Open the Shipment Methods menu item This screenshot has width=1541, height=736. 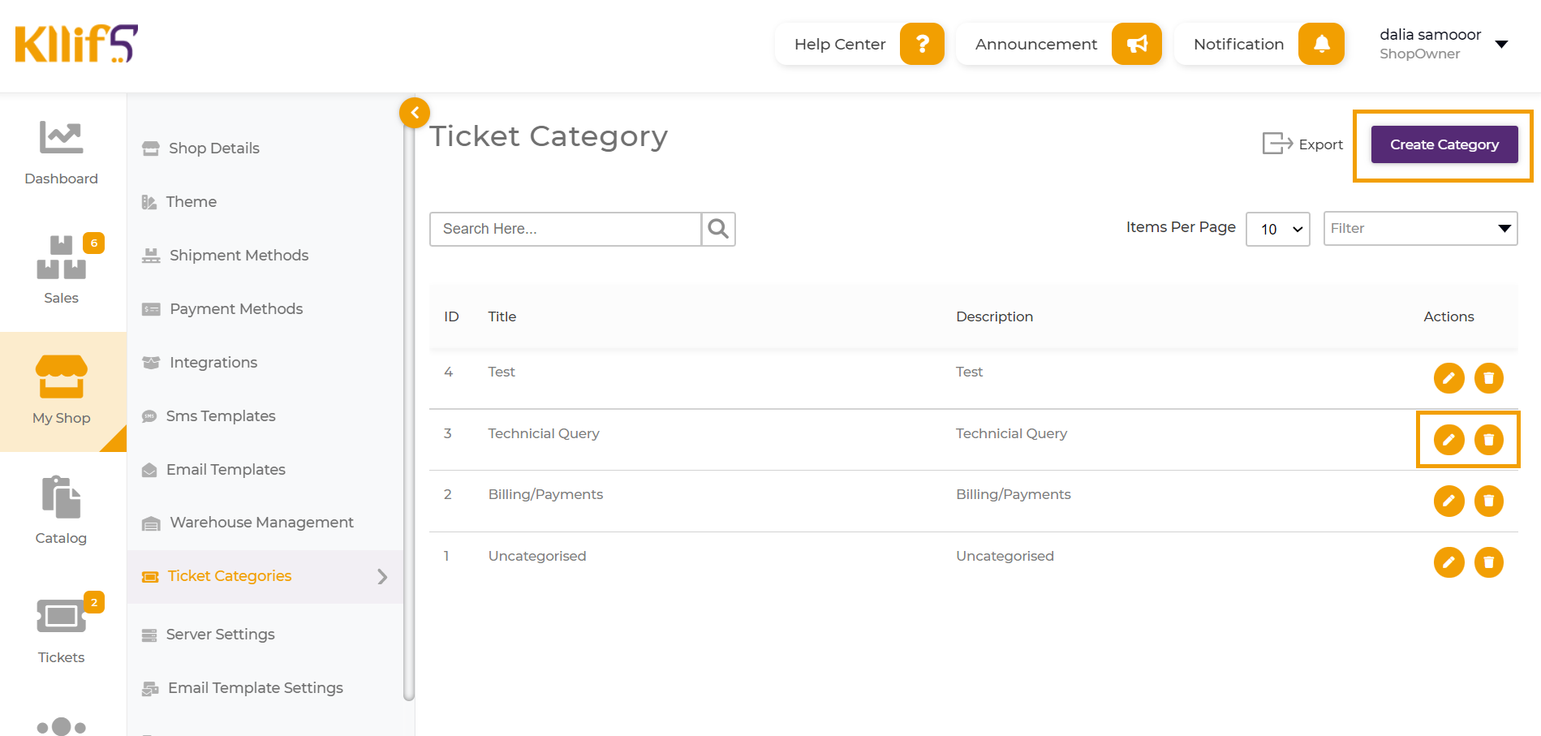coord(239,256)
